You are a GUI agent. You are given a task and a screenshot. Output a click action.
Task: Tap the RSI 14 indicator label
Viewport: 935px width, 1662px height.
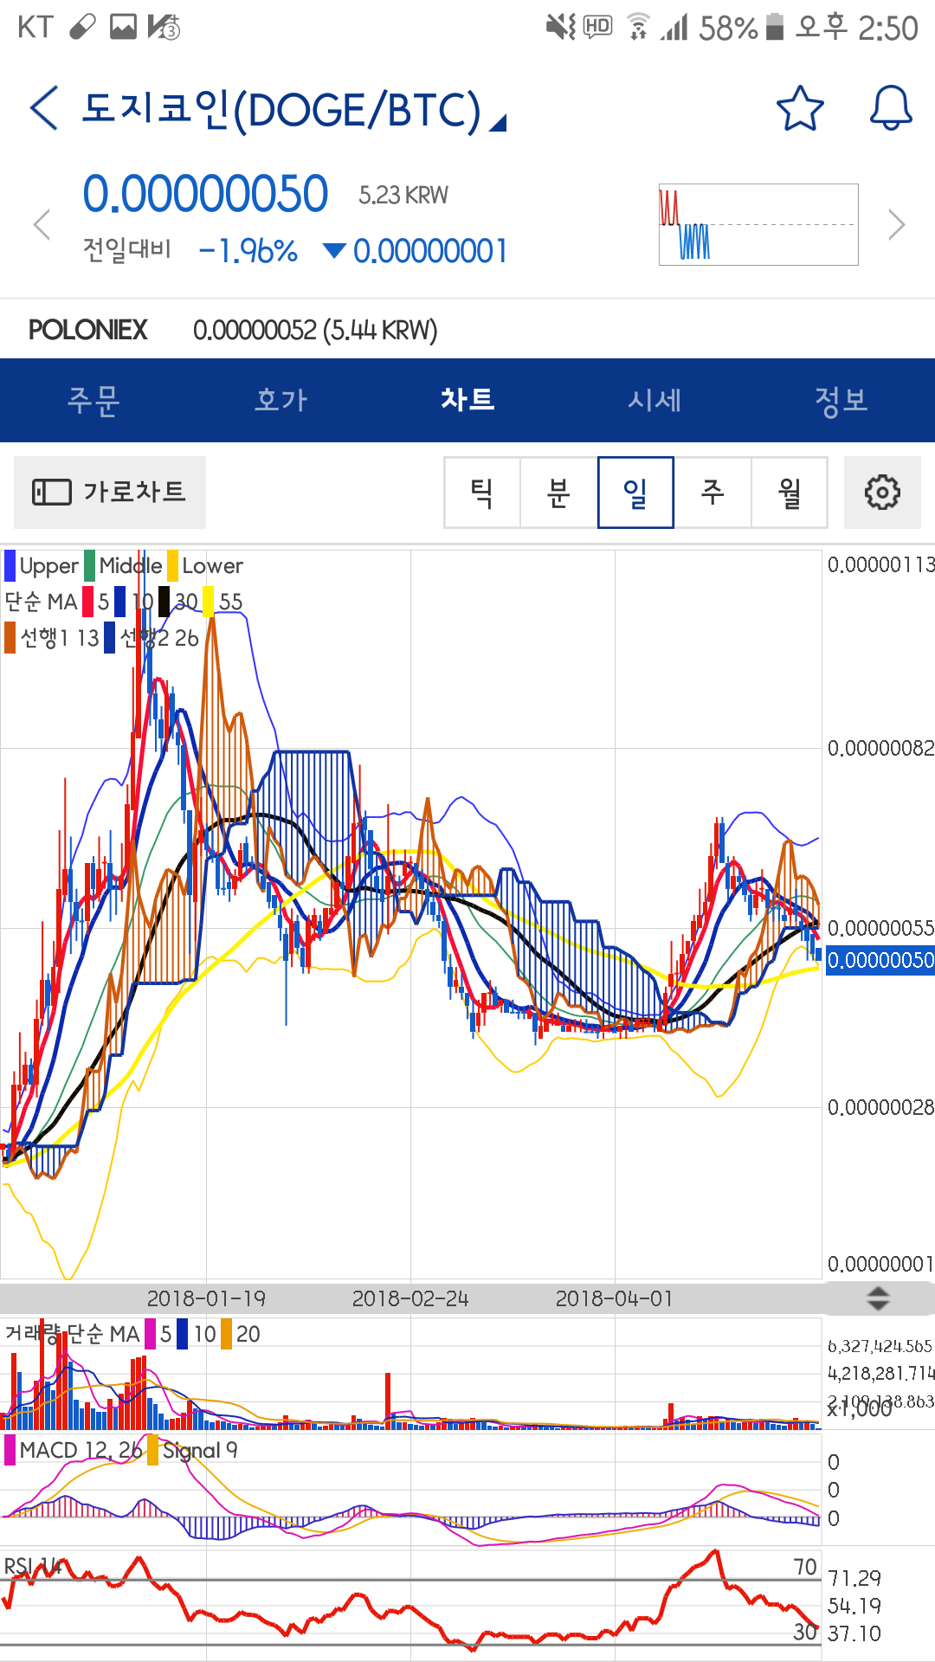coord(33,1566)
